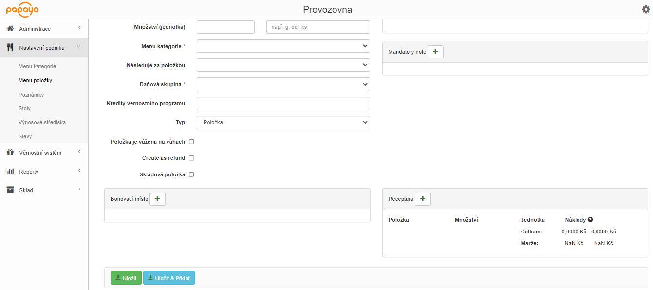Click the Reporty bar chart icon
This screenshot has height=290, width=653.
[x=10, y=172]
